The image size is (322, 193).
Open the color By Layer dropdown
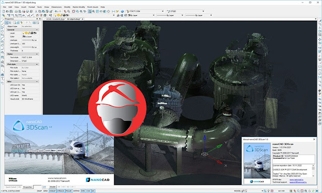[x=153, y=15]
